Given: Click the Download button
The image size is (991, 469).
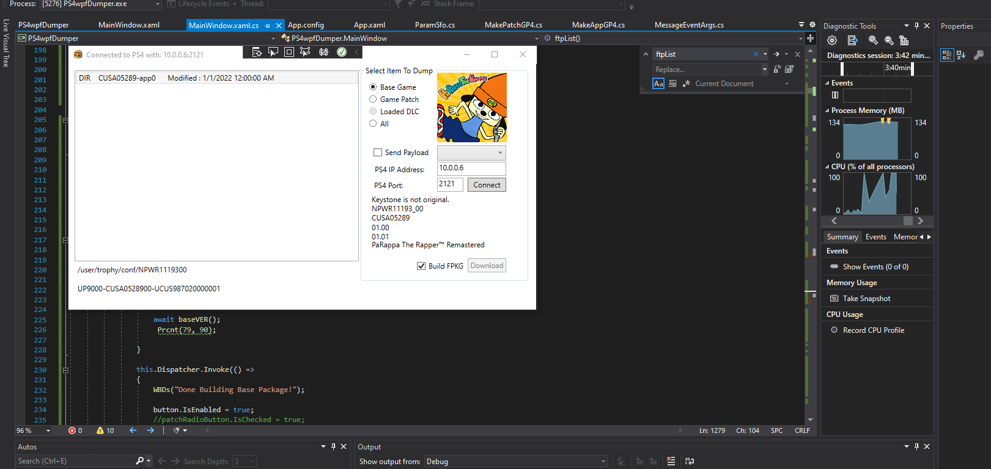Looking at the screenshot, I should pos(487,266).
